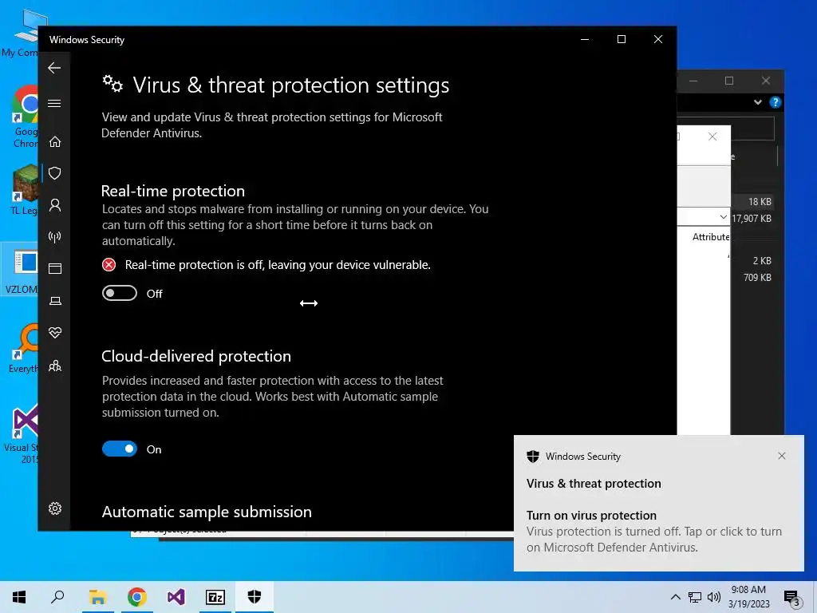Click the 2 KB size cell
Viewport: 817px width, 613px height.
click(762, 261)
